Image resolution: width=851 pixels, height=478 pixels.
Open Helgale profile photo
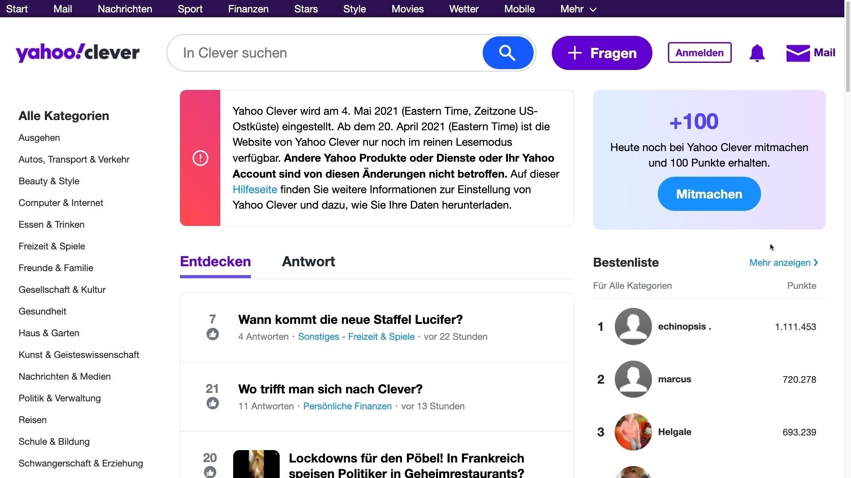pos(633,432)
